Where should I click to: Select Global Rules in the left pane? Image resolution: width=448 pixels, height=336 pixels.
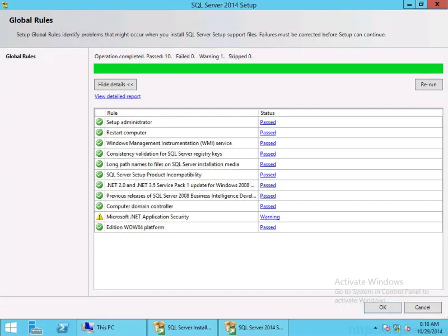(21, 56)
